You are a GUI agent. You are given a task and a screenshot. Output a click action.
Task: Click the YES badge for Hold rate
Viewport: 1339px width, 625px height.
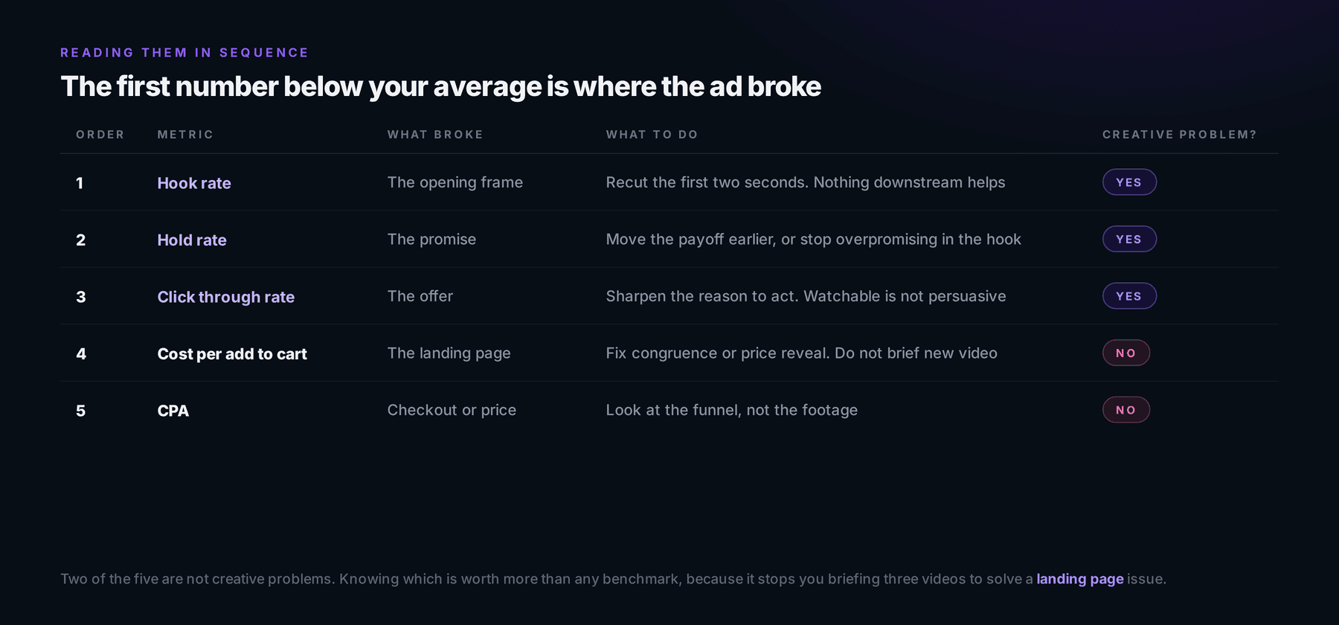[x=1129, y=239]
